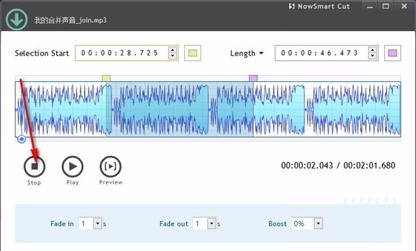The width and height of the screenshot is (416, 251).
Task: Click the green selection start marker button
Action: 193,53
